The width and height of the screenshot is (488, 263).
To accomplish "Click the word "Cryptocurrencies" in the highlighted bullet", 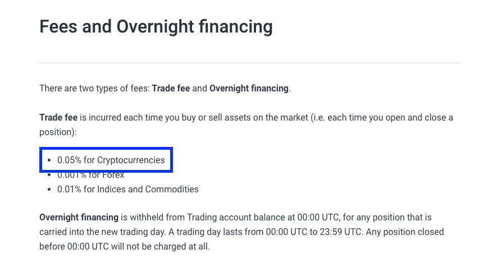I will [x=131, y=160].
